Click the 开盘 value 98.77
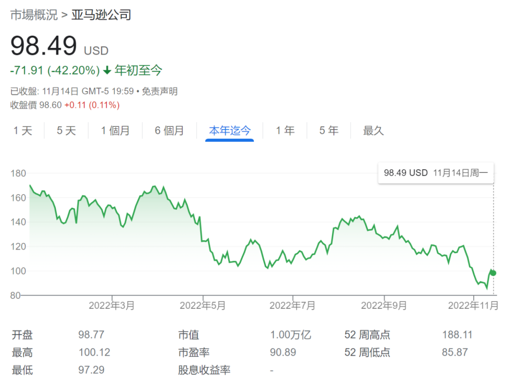507x382 pixels. point(91,335)
